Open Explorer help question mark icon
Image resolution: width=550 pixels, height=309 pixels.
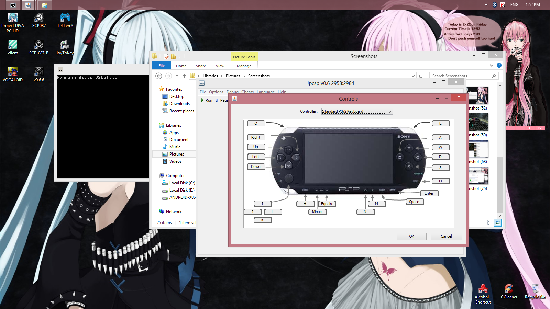(x=499, y=65)
